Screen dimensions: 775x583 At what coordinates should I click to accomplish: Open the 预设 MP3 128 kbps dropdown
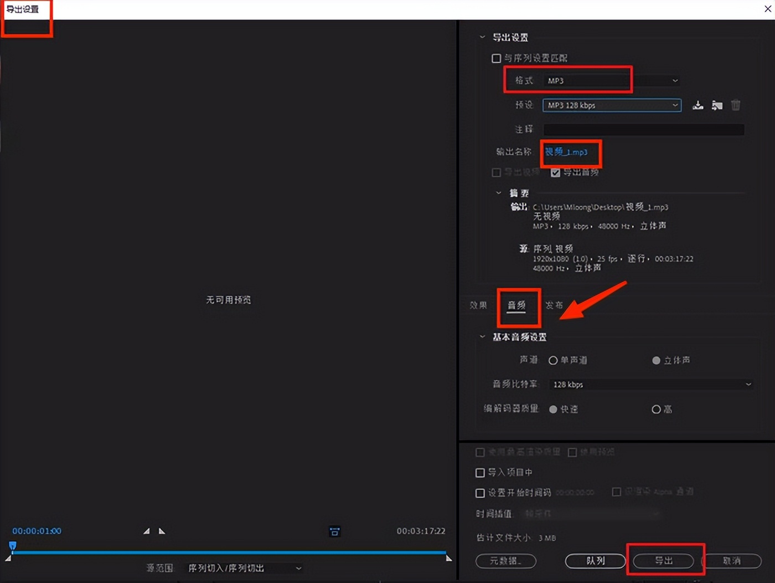612,105
